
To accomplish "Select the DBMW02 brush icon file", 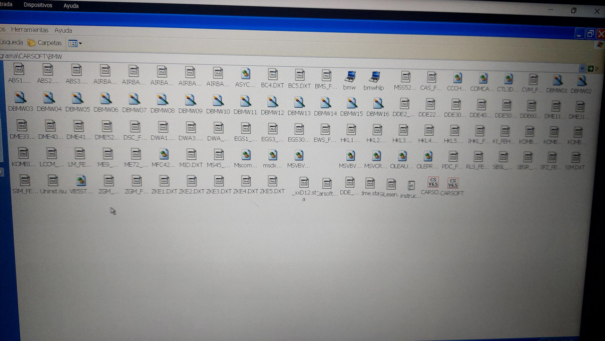I will [582, 81].
